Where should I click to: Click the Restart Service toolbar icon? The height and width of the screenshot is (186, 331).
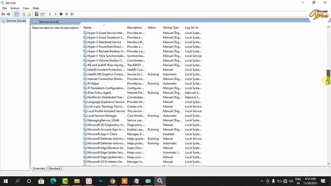tap(72, 14)
